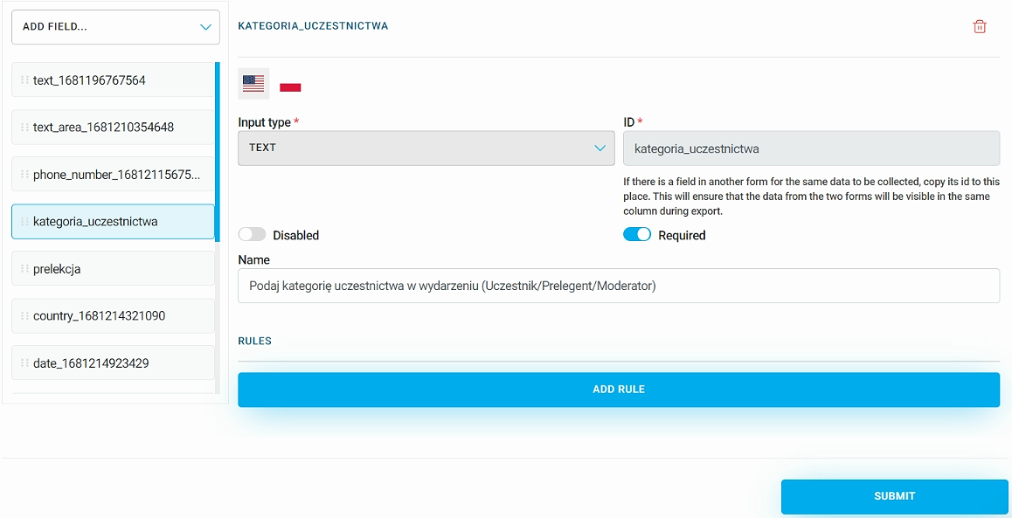Select the US flag language
Screen dimensions: 1012x518
pyautogui.click(x=253, y=83)
